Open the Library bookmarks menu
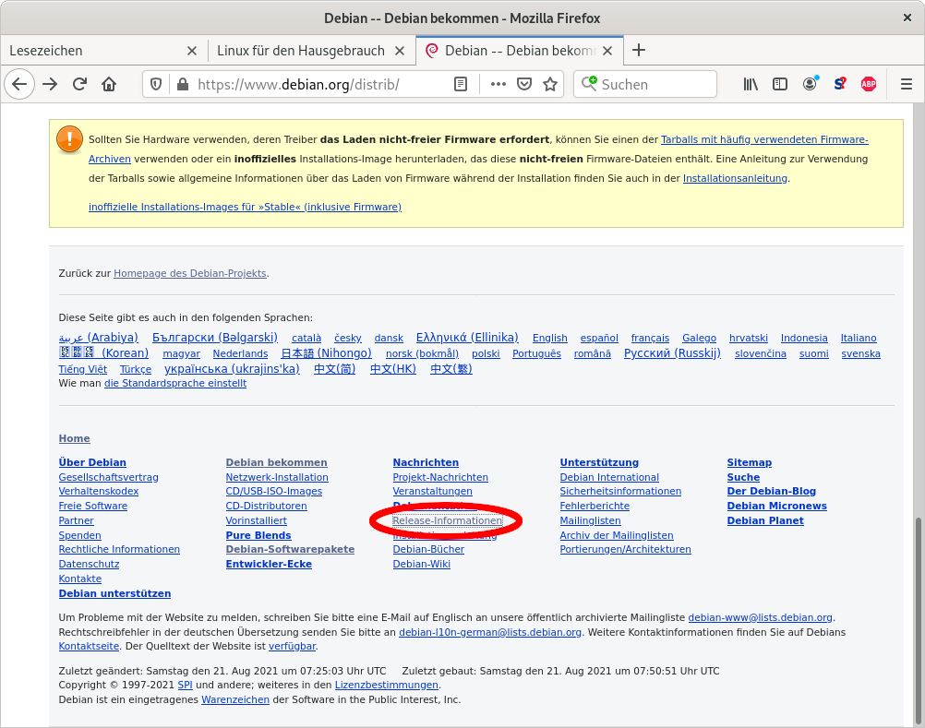Viewport: 925px width, 728px height. click(751, 84)
